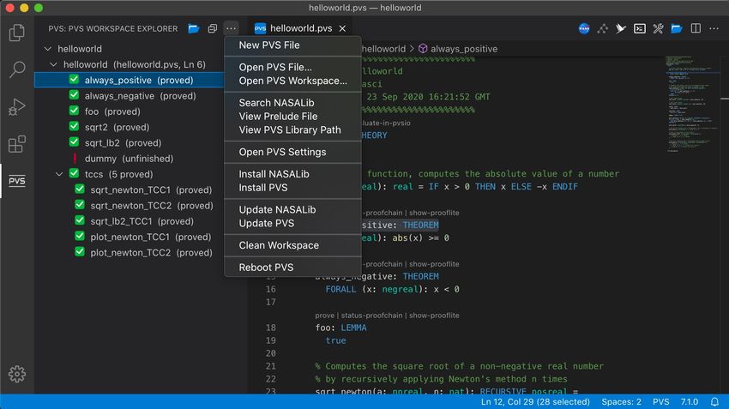Choose View Prelude File from menu
The height and width of the screenshot is (409, 729).
click(x=293, y=117)
